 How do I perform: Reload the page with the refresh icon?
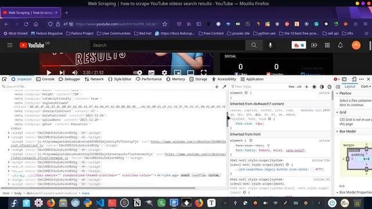coord(26,24)
